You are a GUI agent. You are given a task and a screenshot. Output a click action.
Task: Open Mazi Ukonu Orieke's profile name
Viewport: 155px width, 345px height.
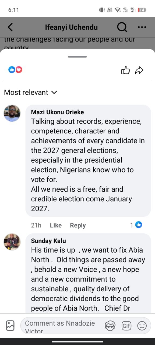pyautogui.click(x=58, y=112)
